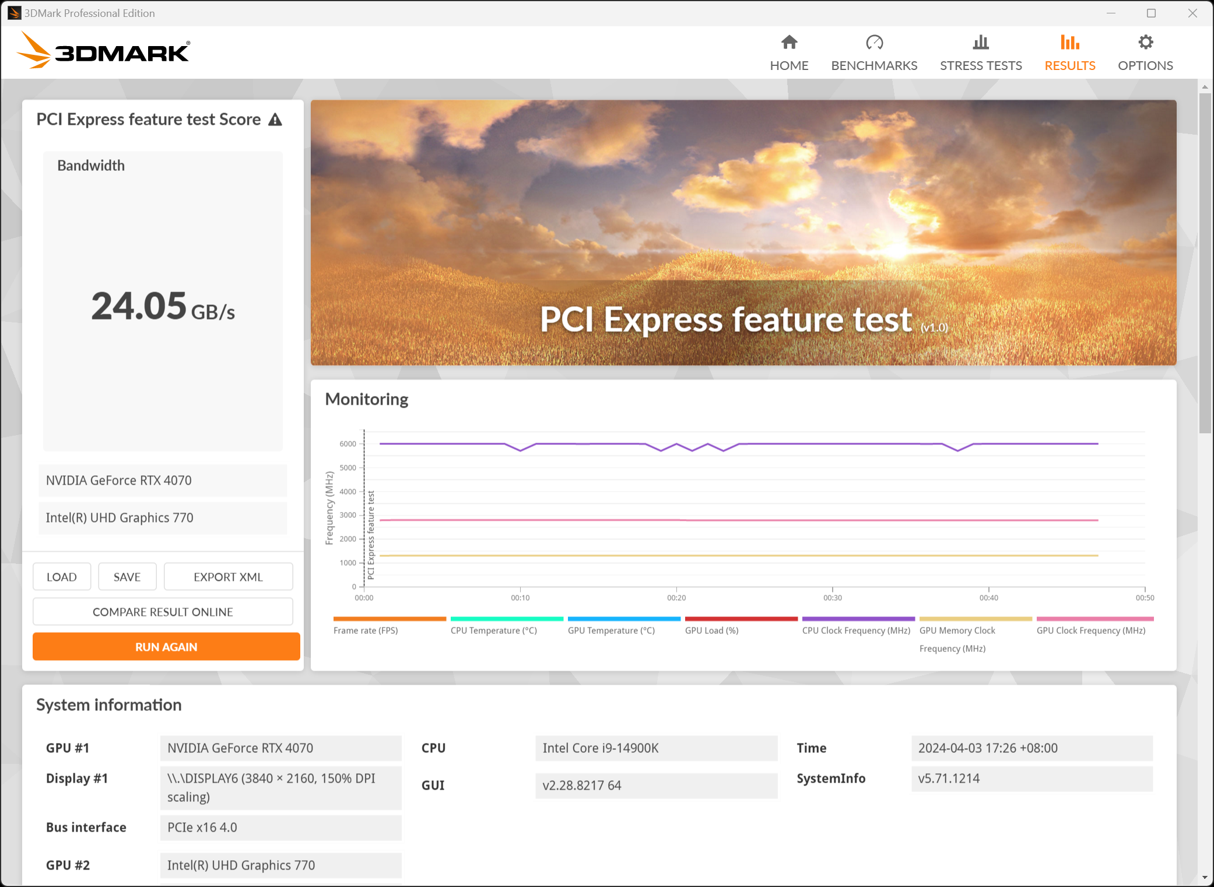Click the 3DMark logo
The image size is (1214, 887).
click(x=103, y=50)
